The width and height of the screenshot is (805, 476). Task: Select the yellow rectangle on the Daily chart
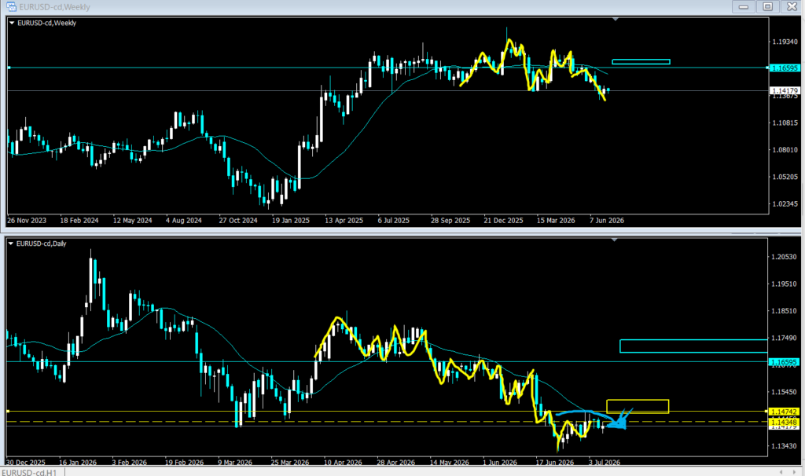click(638, 406)
